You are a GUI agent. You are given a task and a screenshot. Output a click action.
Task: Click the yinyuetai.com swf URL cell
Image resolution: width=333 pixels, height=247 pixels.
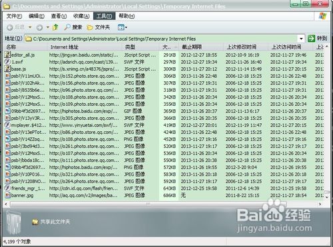tap(83, 125)
